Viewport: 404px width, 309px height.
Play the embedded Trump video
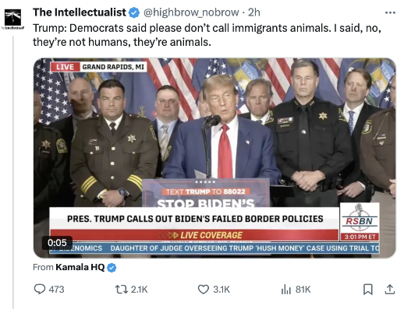coord(214,158)
